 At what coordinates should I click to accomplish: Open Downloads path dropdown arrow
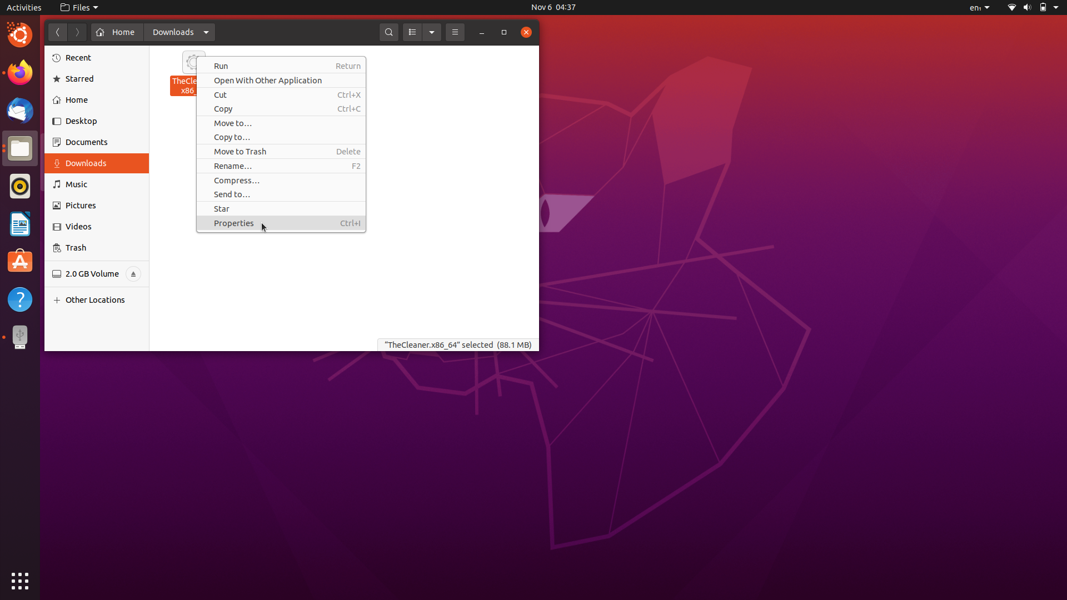tap(206, 32)
